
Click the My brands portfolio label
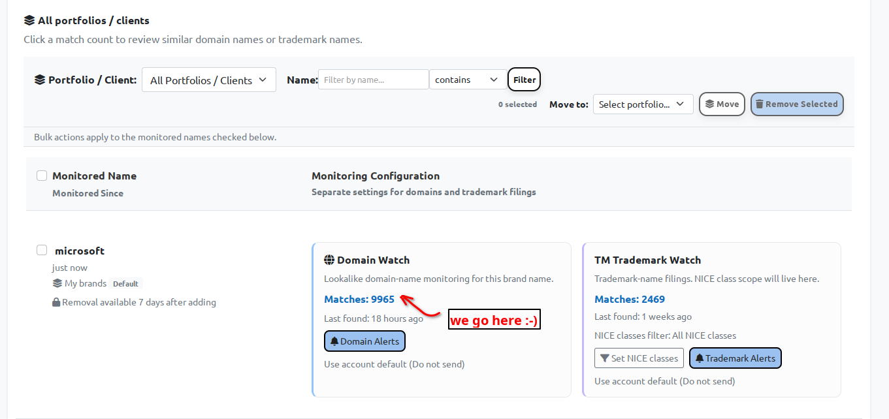(x=86, y=283)
